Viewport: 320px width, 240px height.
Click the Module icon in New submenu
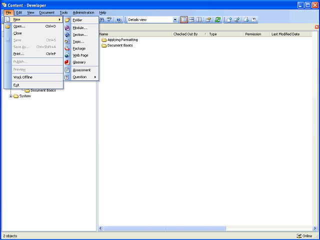point(67,28)
